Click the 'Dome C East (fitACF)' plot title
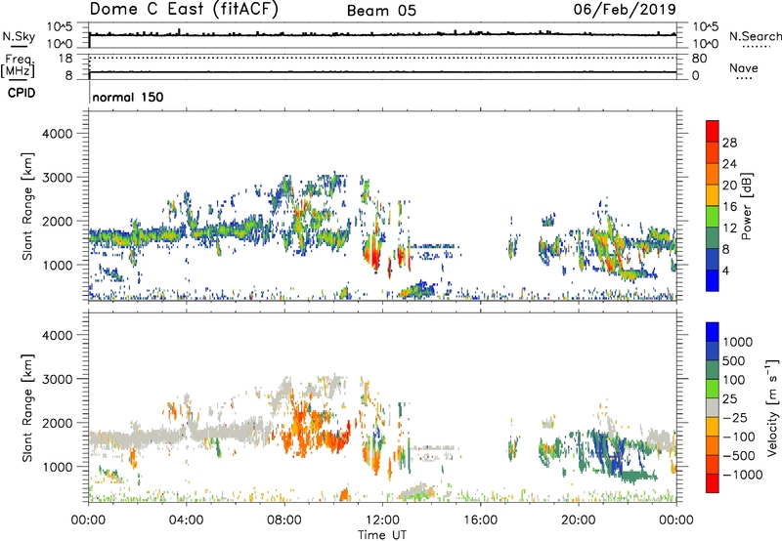 click(x=184, y=9)
